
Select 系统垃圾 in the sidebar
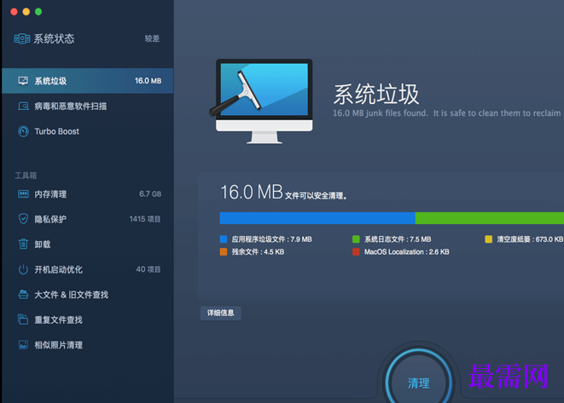click(x=87, y=81)
